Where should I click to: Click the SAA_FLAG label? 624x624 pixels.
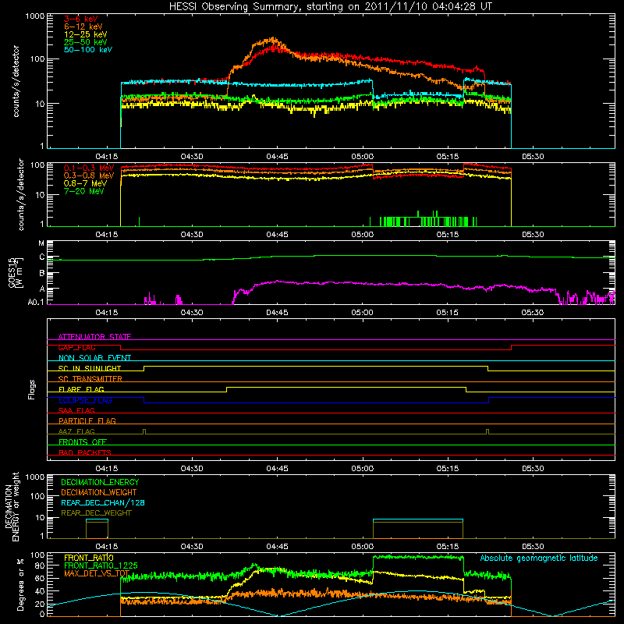click(x=76, y=410)
